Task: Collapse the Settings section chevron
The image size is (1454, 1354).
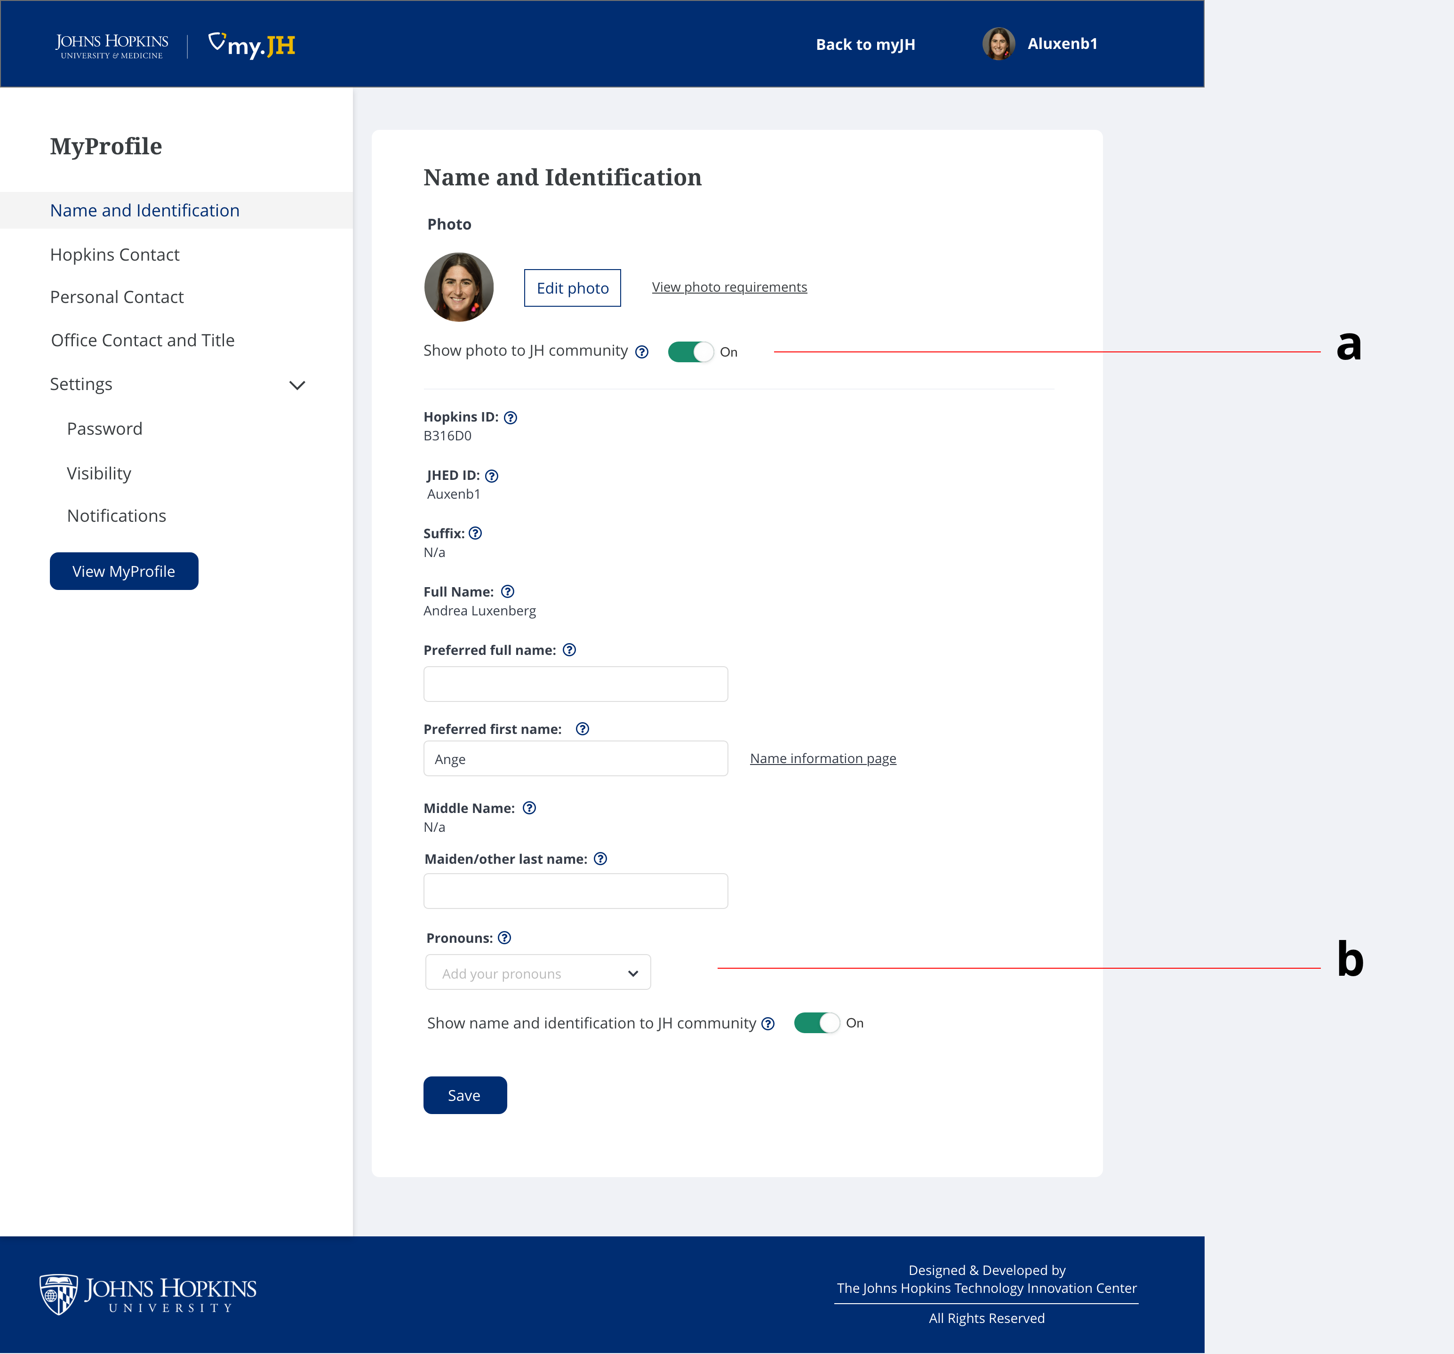Action: [297, 385]
